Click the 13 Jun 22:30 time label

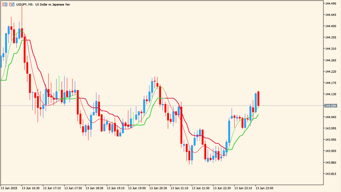(x=222, y=188)
